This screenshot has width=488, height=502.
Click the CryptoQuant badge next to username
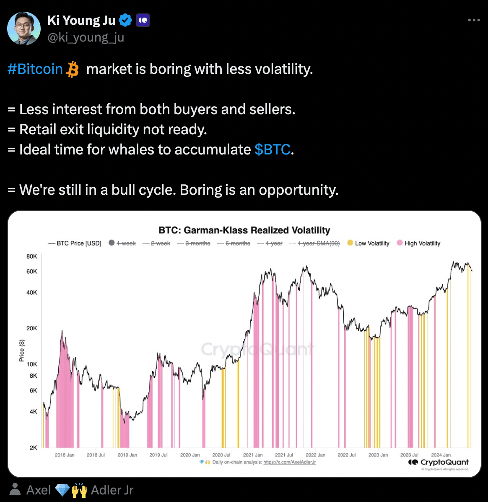[143, 20]
